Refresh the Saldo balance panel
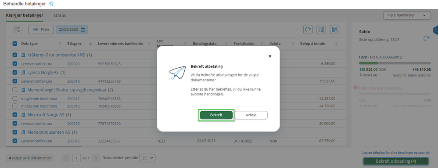This screenshot has height=168, width=438. (427, 38)
